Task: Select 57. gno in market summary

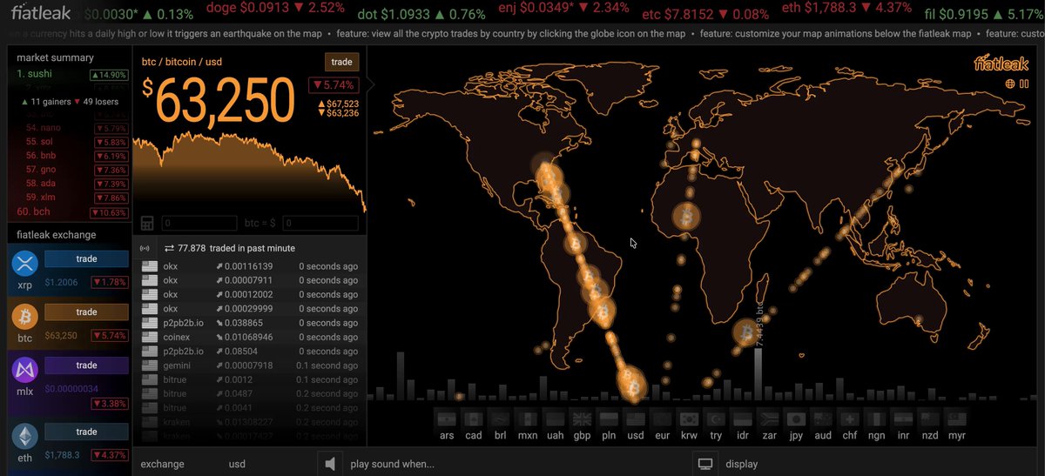Action: point(71,170)
